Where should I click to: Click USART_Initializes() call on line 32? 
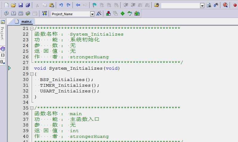pyautogui.click(x=70, y=91)
